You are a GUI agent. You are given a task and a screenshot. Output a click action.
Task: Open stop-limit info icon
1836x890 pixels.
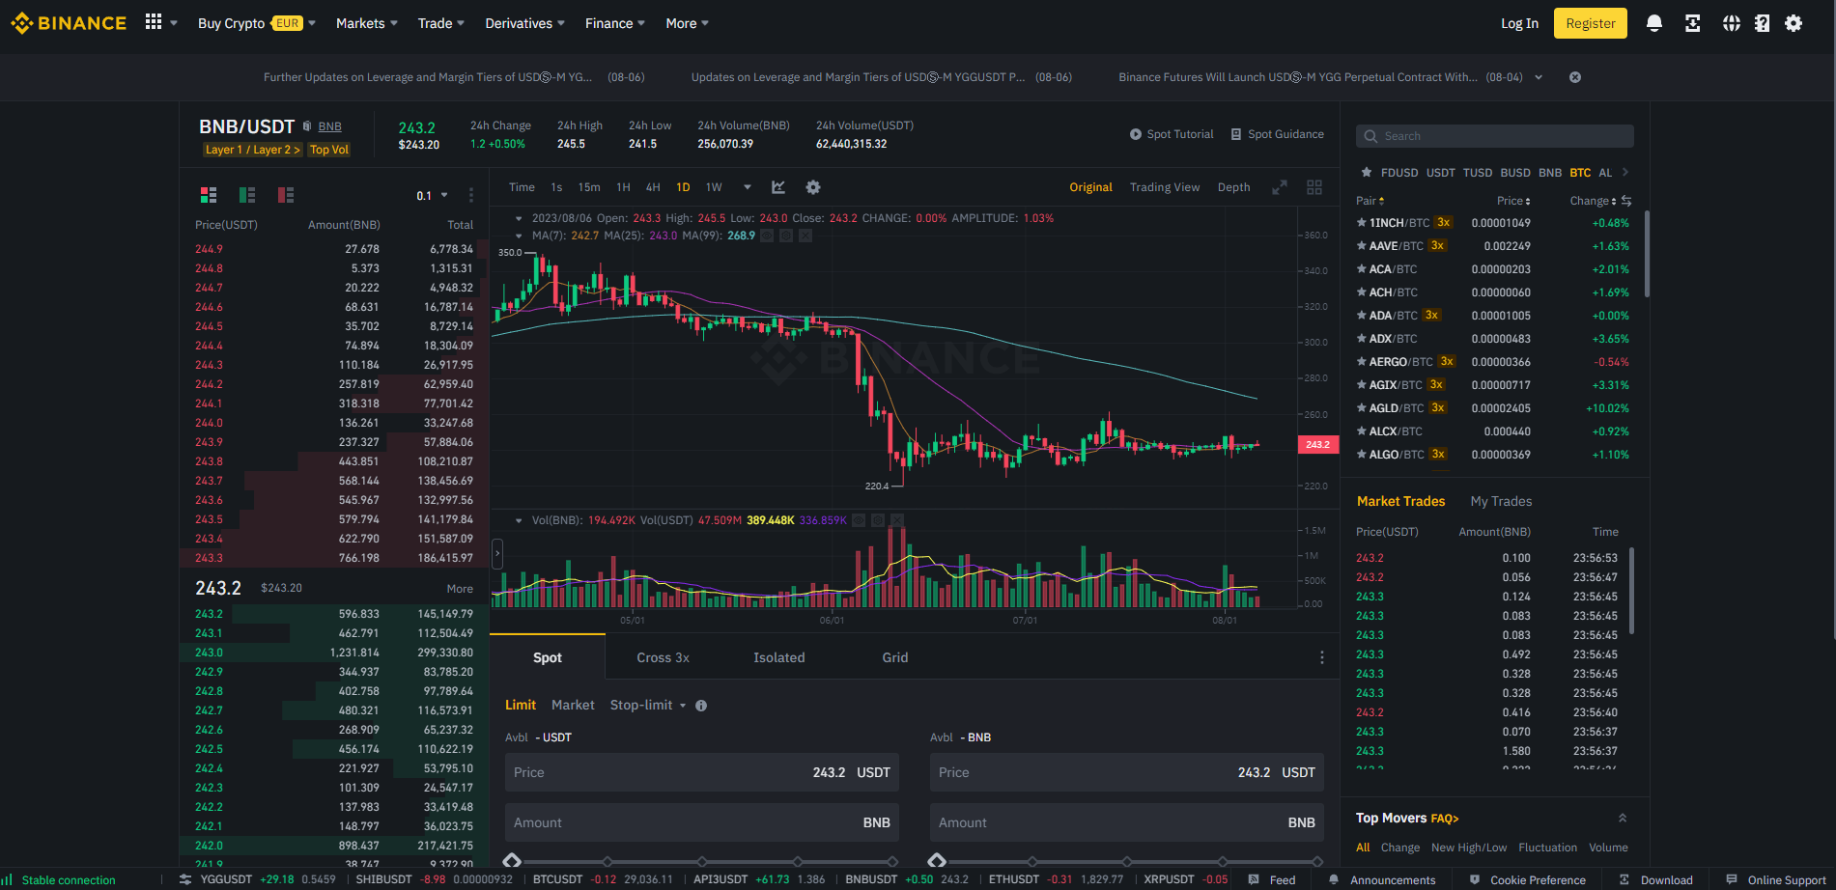tap(701, 706)
